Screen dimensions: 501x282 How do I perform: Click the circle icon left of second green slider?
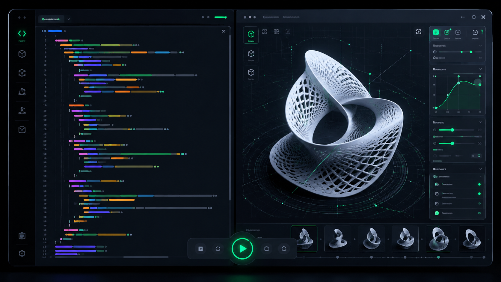pyautogui.click(x=435, y=144)
